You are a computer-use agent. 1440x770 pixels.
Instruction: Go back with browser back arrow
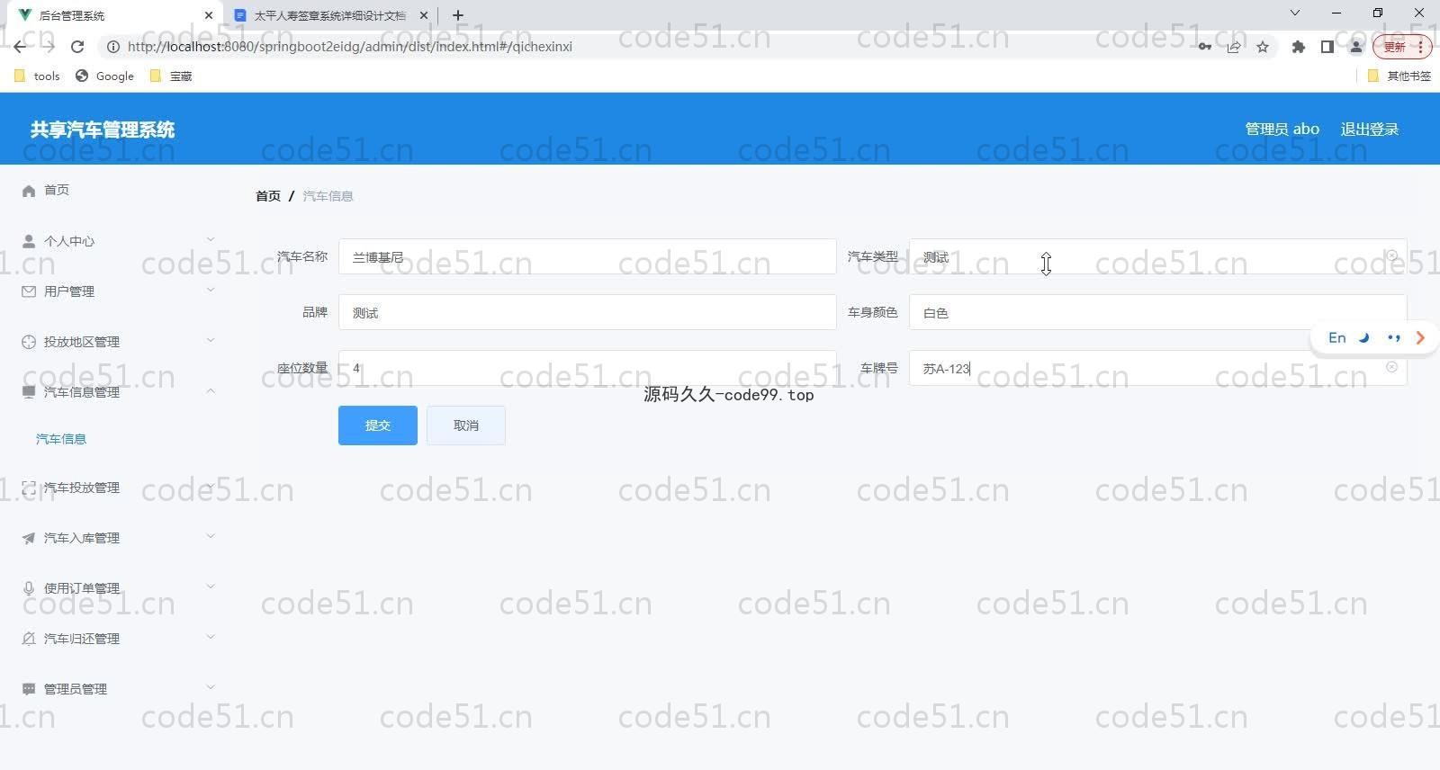pos(20,47)
